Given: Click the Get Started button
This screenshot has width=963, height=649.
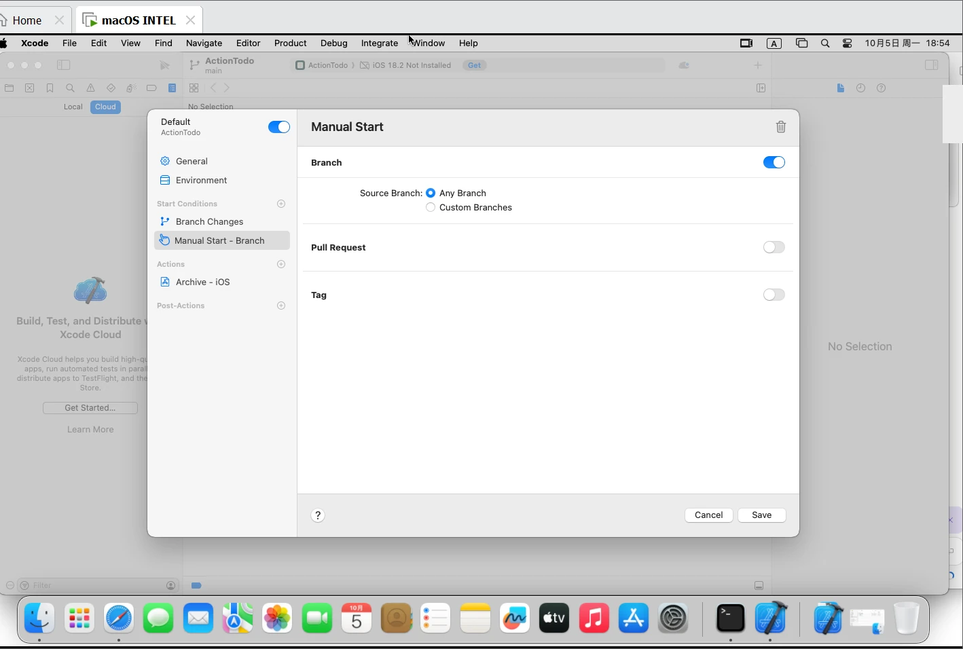Looking at the screenshot, I should tap(90, 408).
